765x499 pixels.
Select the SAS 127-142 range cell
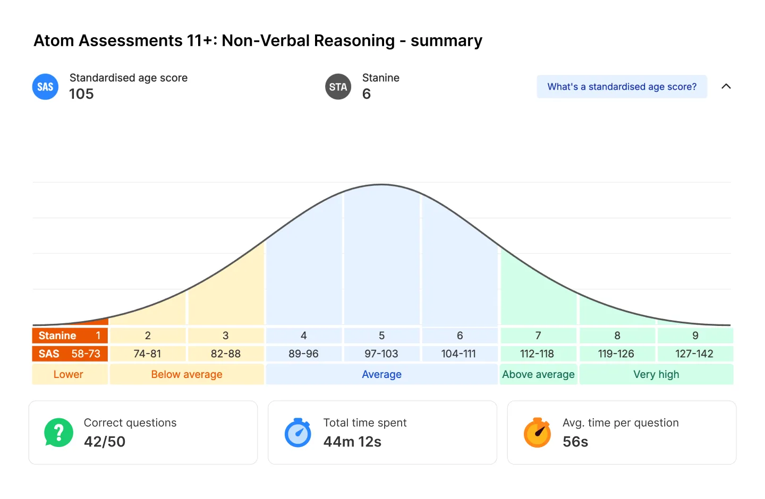pos(695,354)
